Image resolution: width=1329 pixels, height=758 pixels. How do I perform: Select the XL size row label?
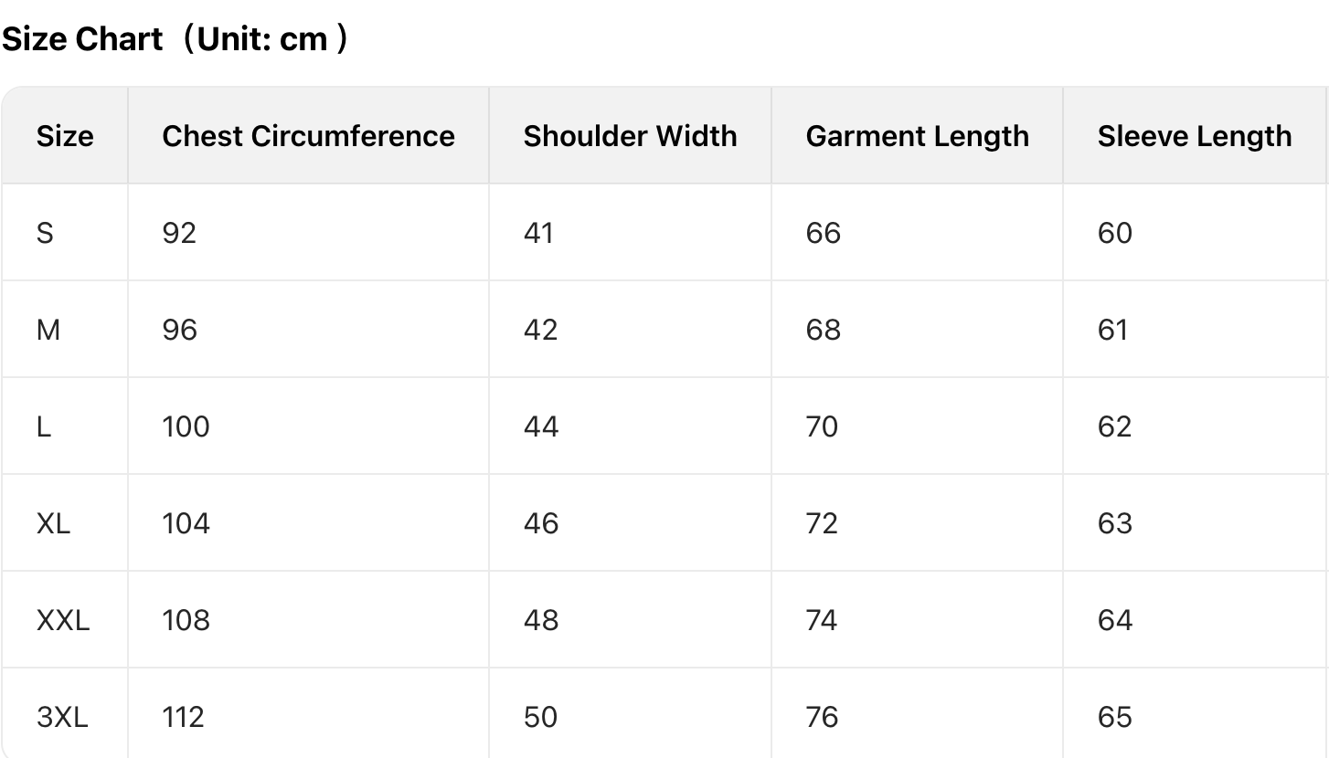click(x=53, y=523)
